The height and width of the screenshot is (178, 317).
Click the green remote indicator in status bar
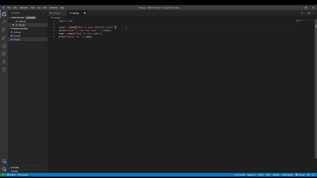pyautogui.click(x=2, y=175)
